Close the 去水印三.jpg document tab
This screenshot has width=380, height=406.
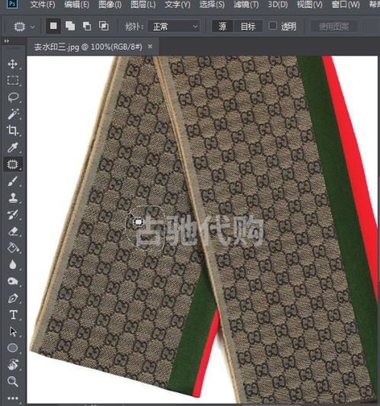point(150,46)
